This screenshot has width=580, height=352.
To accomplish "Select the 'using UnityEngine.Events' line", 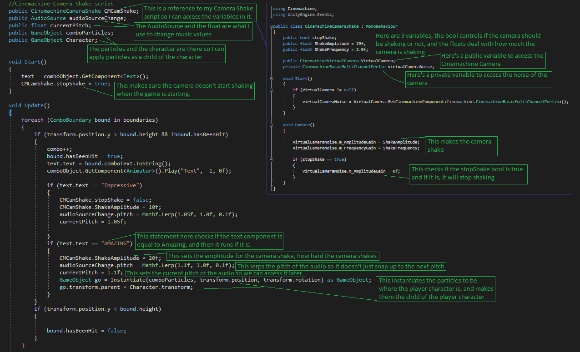I will click(x=298, y=15).
